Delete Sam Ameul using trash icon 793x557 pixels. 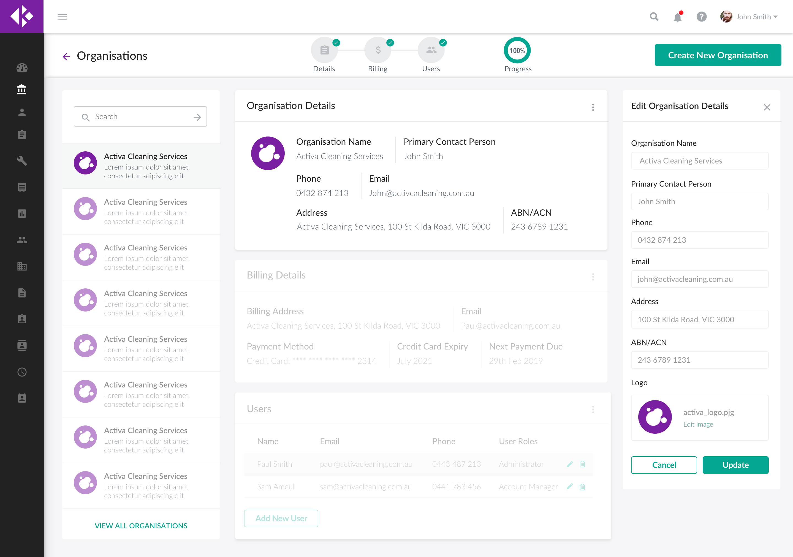tap(582, 487)
